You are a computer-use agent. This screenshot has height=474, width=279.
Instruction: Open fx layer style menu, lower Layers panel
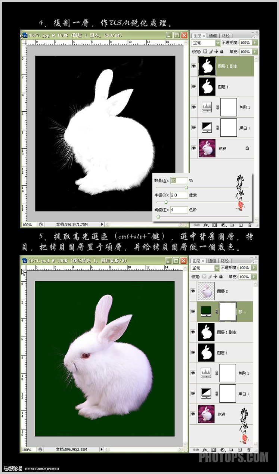click(x=206, y=450)
